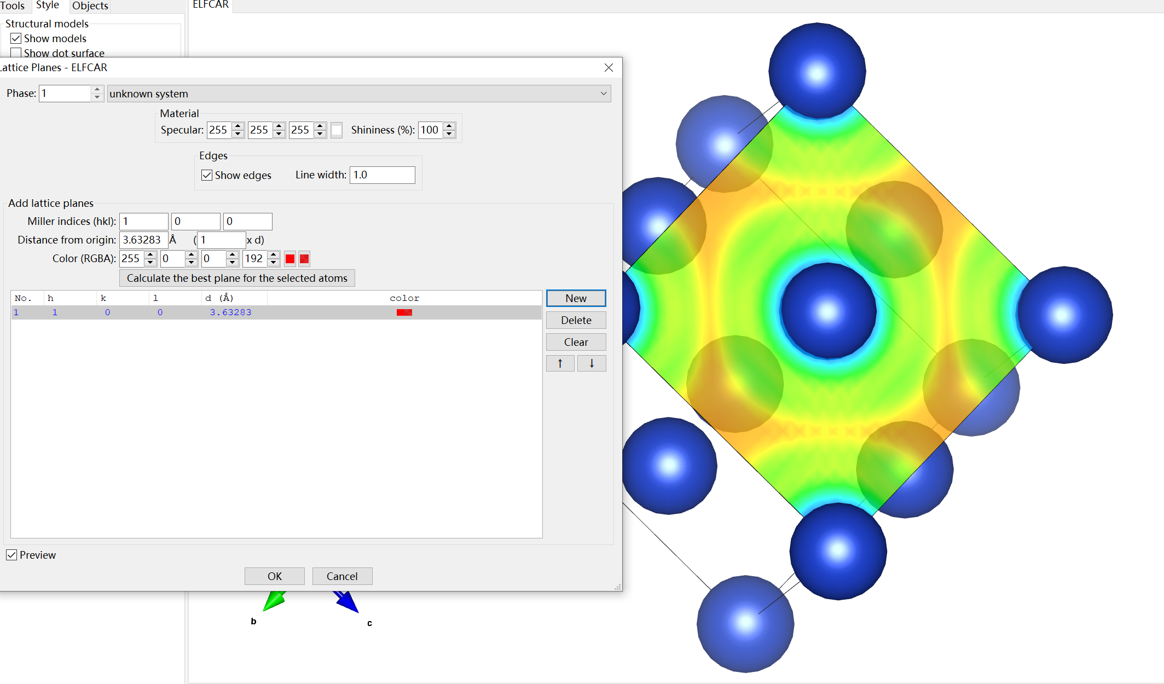Uncheck the Preview checkbox
The image size is (1164, 684).
(11, 555)
